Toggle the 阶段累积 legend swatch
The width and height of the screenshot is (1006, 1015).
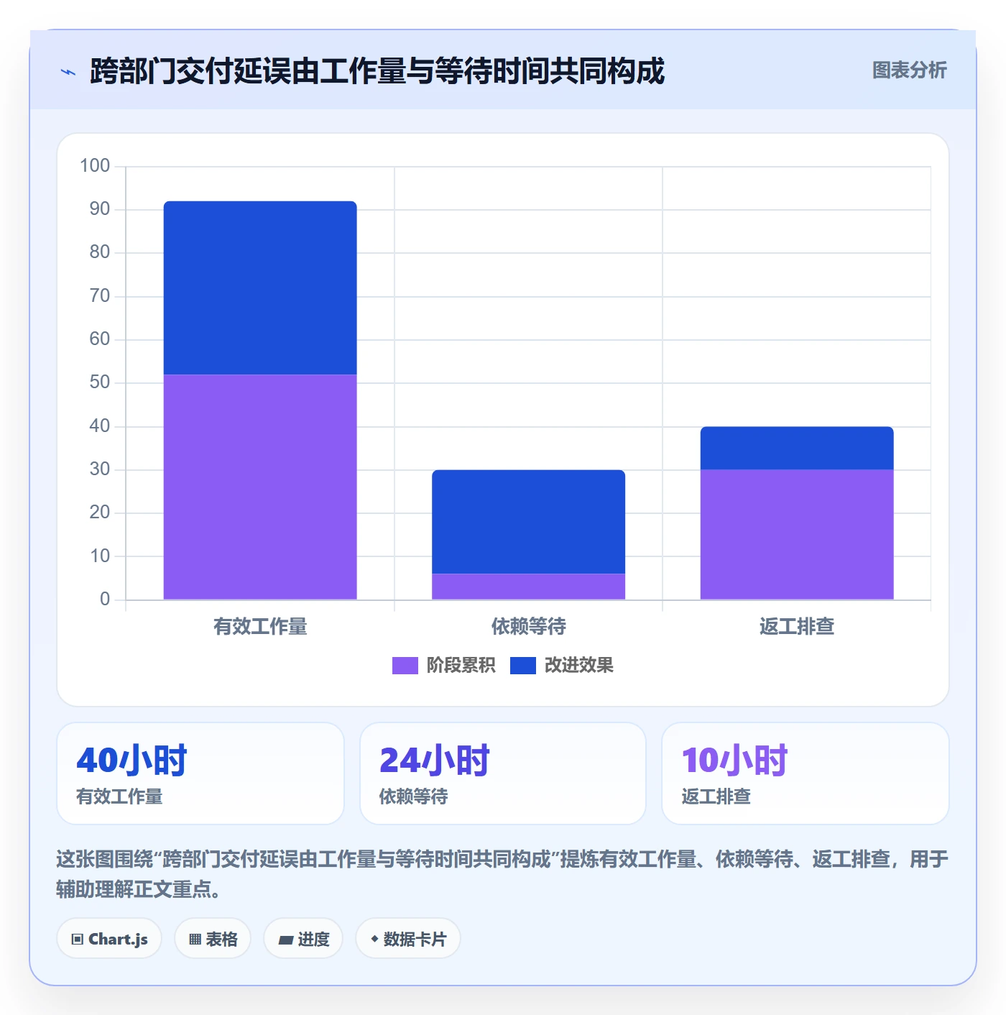[405, 666]
